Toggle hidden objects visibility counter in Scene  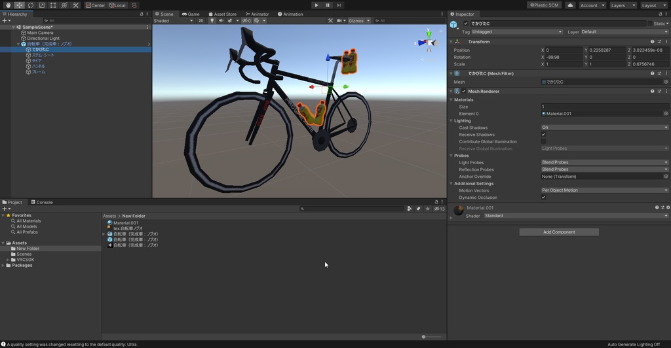[x=246, y=20]
